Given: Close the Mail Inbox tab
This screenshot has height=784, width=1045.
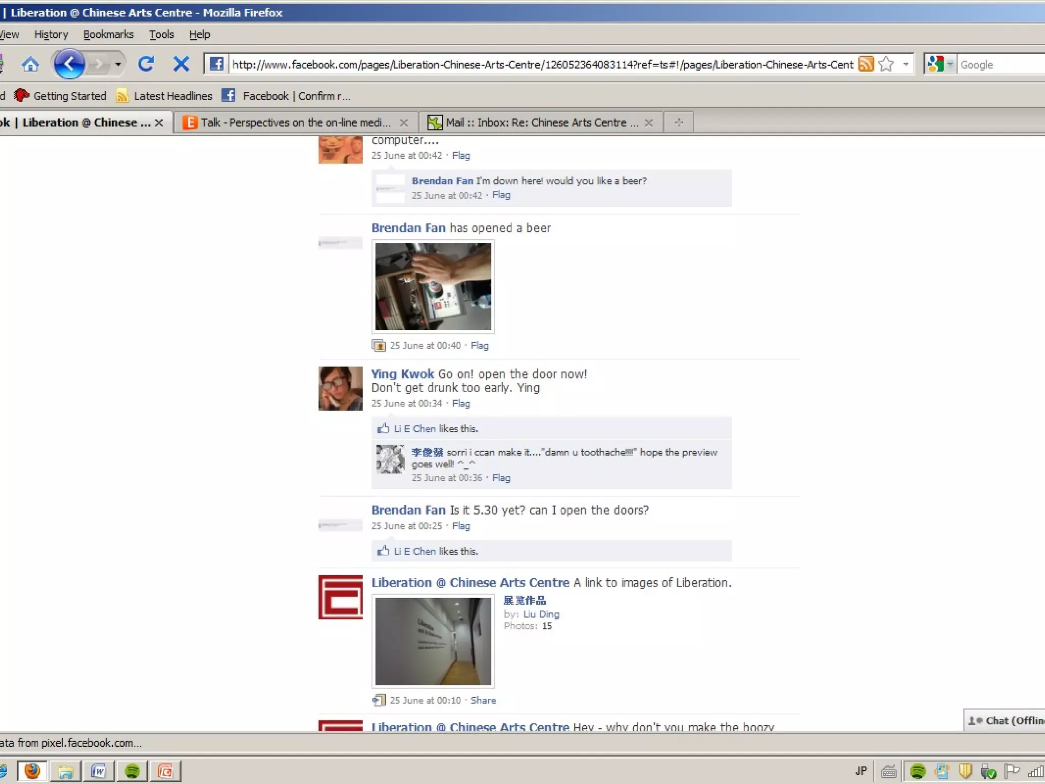Looking at the screenshot, I should tap(649, 122).
